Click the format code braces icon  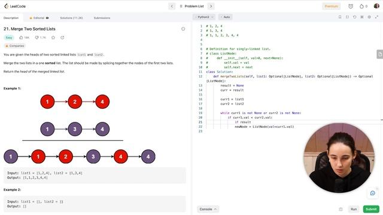[347, 17]
